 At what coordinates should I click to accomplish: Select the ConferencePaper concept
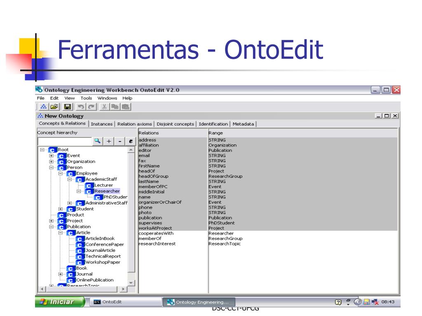105,244
